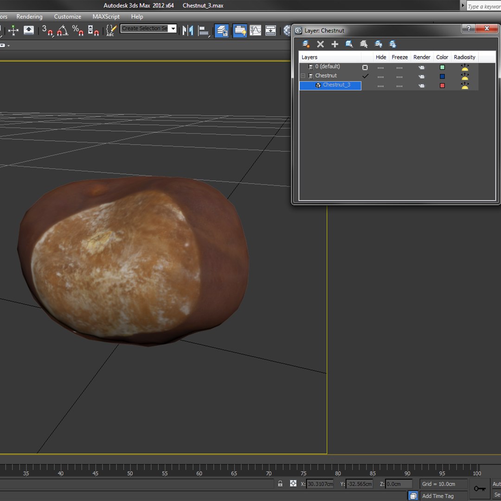
Task: Select the Chestnut_3 object row
Action: 330,85
